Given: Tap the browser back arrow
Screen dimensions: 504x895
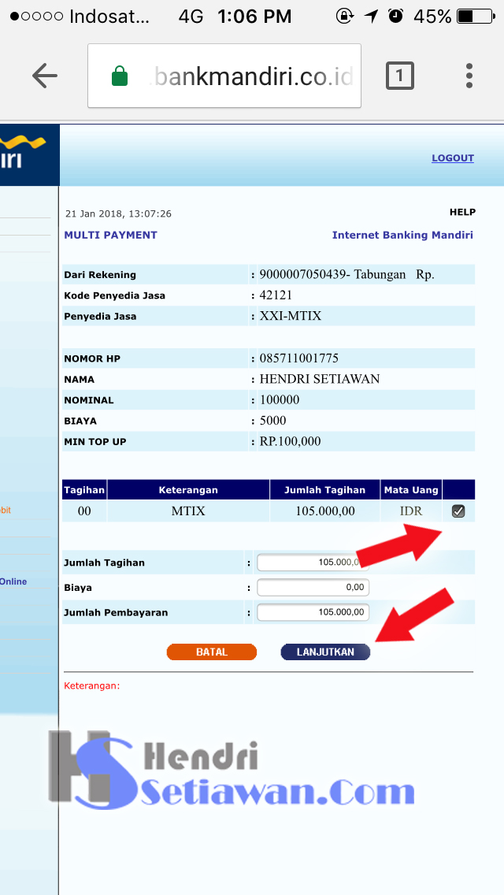Looking at the screenshot, I should tap(45, 76).
